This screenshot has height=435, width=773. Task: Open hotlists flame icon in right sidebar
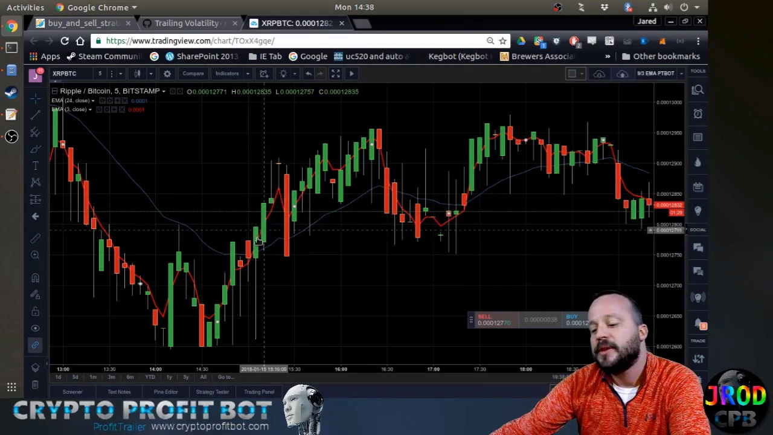click(698, 162)
